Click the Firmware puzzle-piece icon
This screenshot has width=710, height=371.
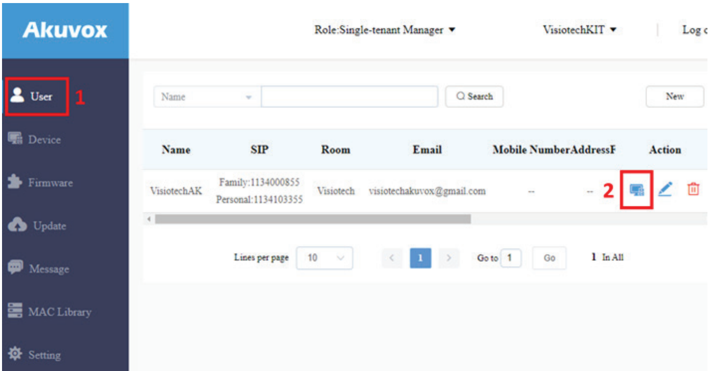(x=15, y=182)
